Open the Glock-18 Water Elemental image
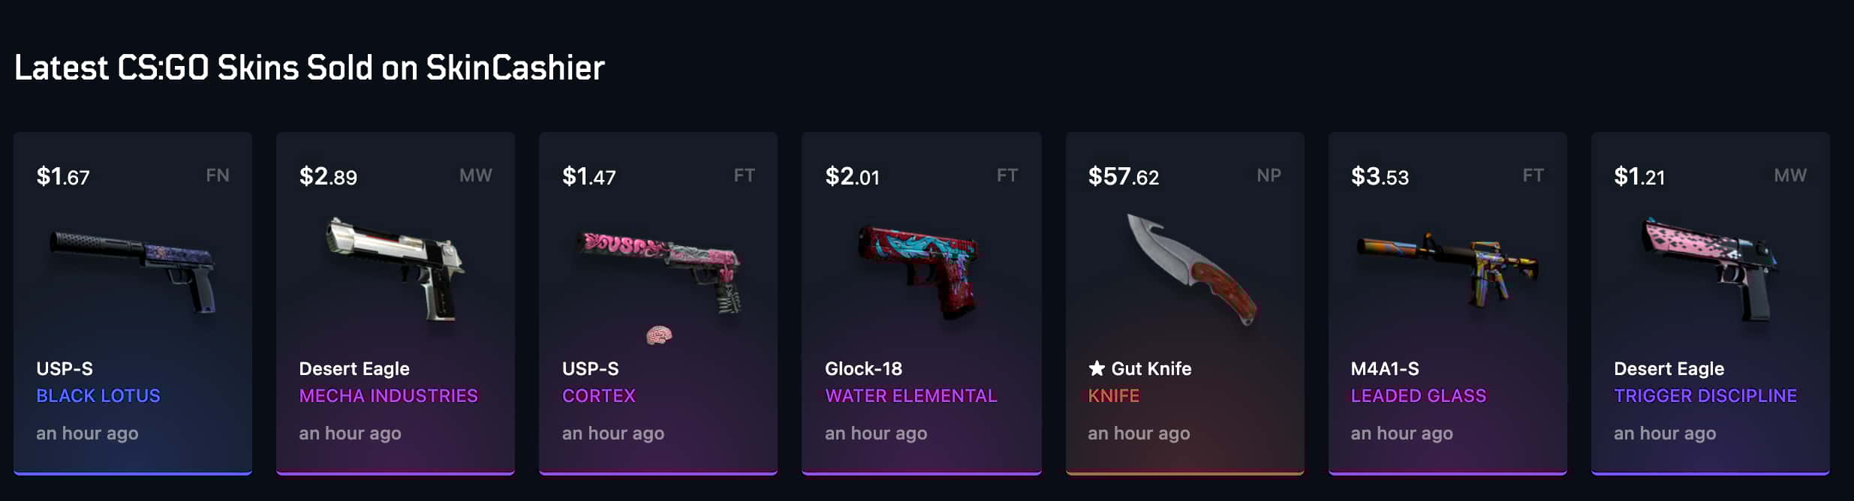Image resolution: width=1854 pixels, height=501 pixels. coord(921,271)
